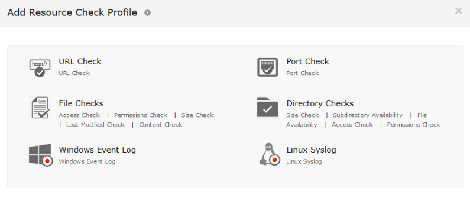This screenshot has width=470, height=214.
Task: Click the Windows Event Log heading
Action: pyautogui.click(x=98, y=150)
